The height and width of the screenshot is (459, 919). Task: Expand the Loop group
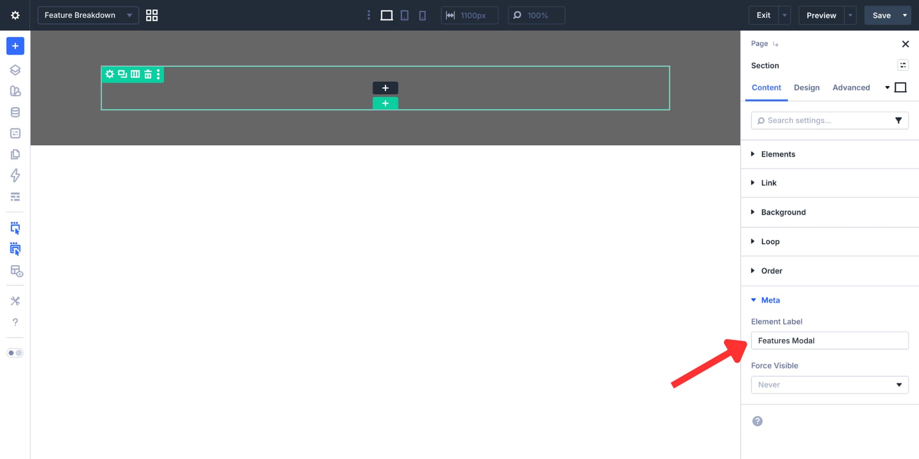click(x=830, y=242)
